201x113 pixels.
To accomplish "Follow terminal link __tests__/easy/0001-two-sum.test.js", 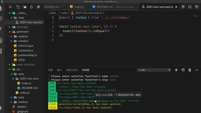I will pos(86,101).
